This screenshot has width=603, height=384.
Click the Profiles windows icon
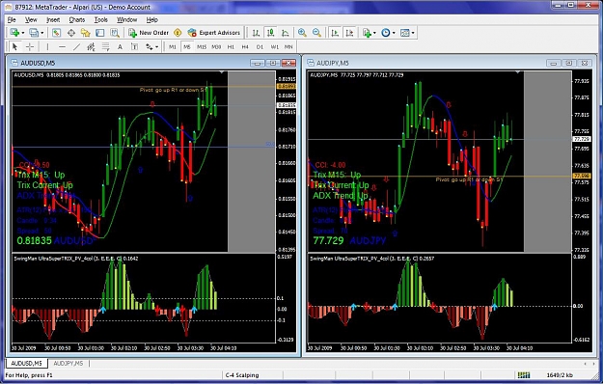click(34, 33)
